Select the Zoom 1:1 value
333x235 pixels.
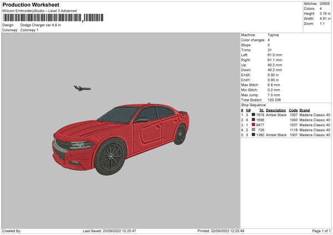click(x=322, y=23)
